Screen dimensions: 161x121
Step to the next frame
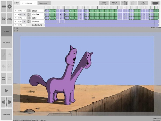10,102
